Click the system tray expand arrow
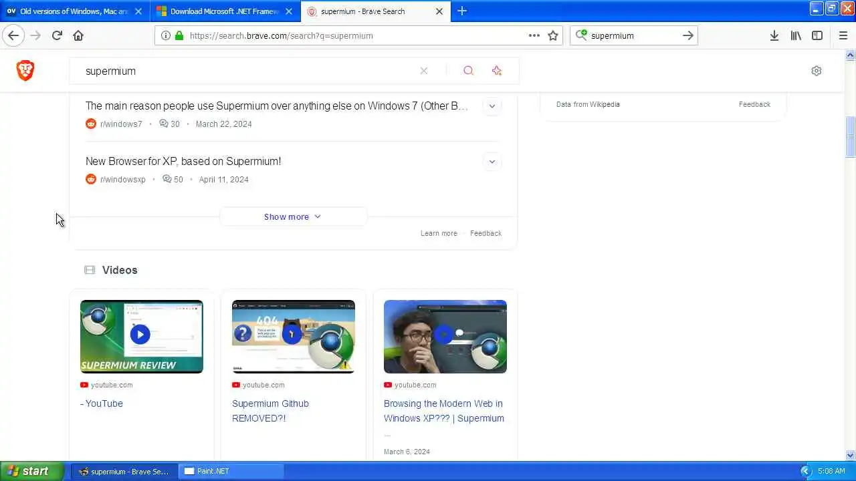 point(806,471)
